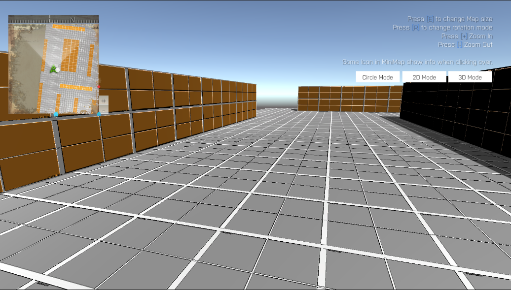Click the grid (#) button beside minimap
Viewport: 511px width, 290px height.
point(104,101)
